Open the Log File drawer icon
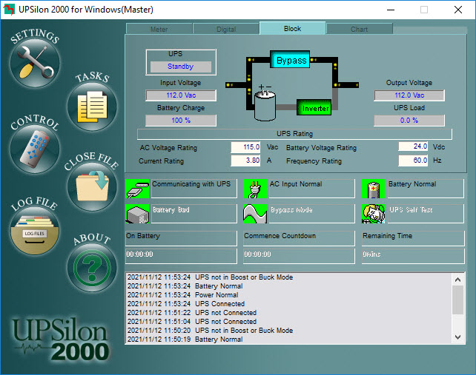 (x=35, y=231)
